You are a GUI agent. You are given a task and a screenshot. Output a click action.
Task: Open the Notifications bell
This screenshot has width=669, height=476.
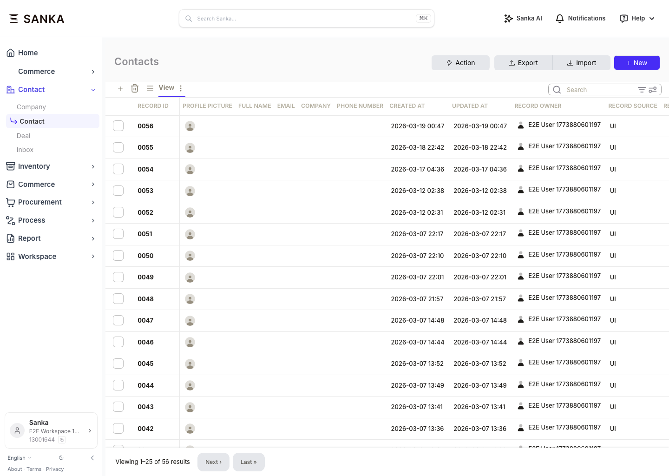(x=581, y=19)
